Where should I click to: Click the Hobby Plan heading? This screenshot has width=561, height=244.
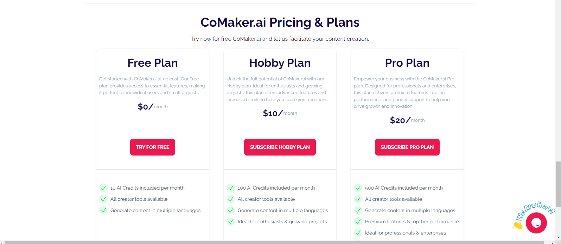coord(280,63)
